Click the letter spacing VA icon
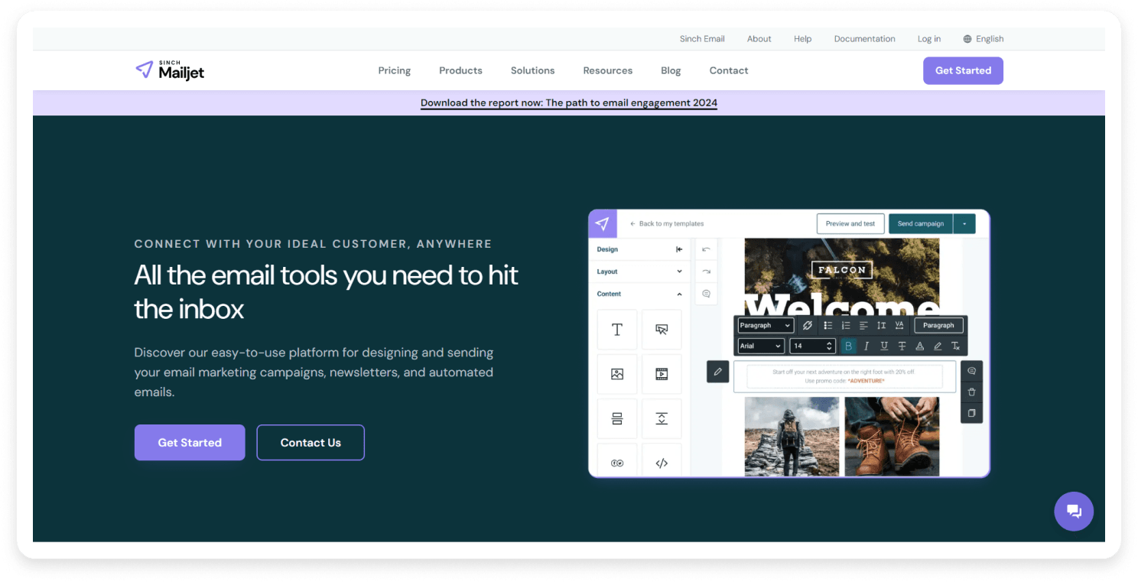 (x=899, y=326)
